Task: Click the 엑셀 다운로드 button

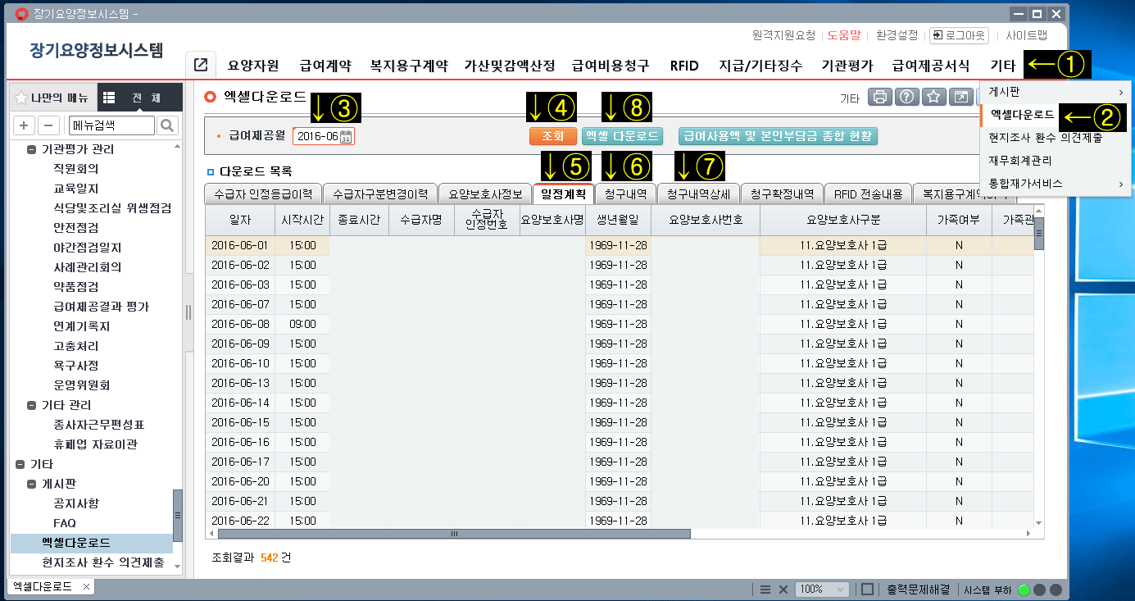Action: [x=623, y=136]
